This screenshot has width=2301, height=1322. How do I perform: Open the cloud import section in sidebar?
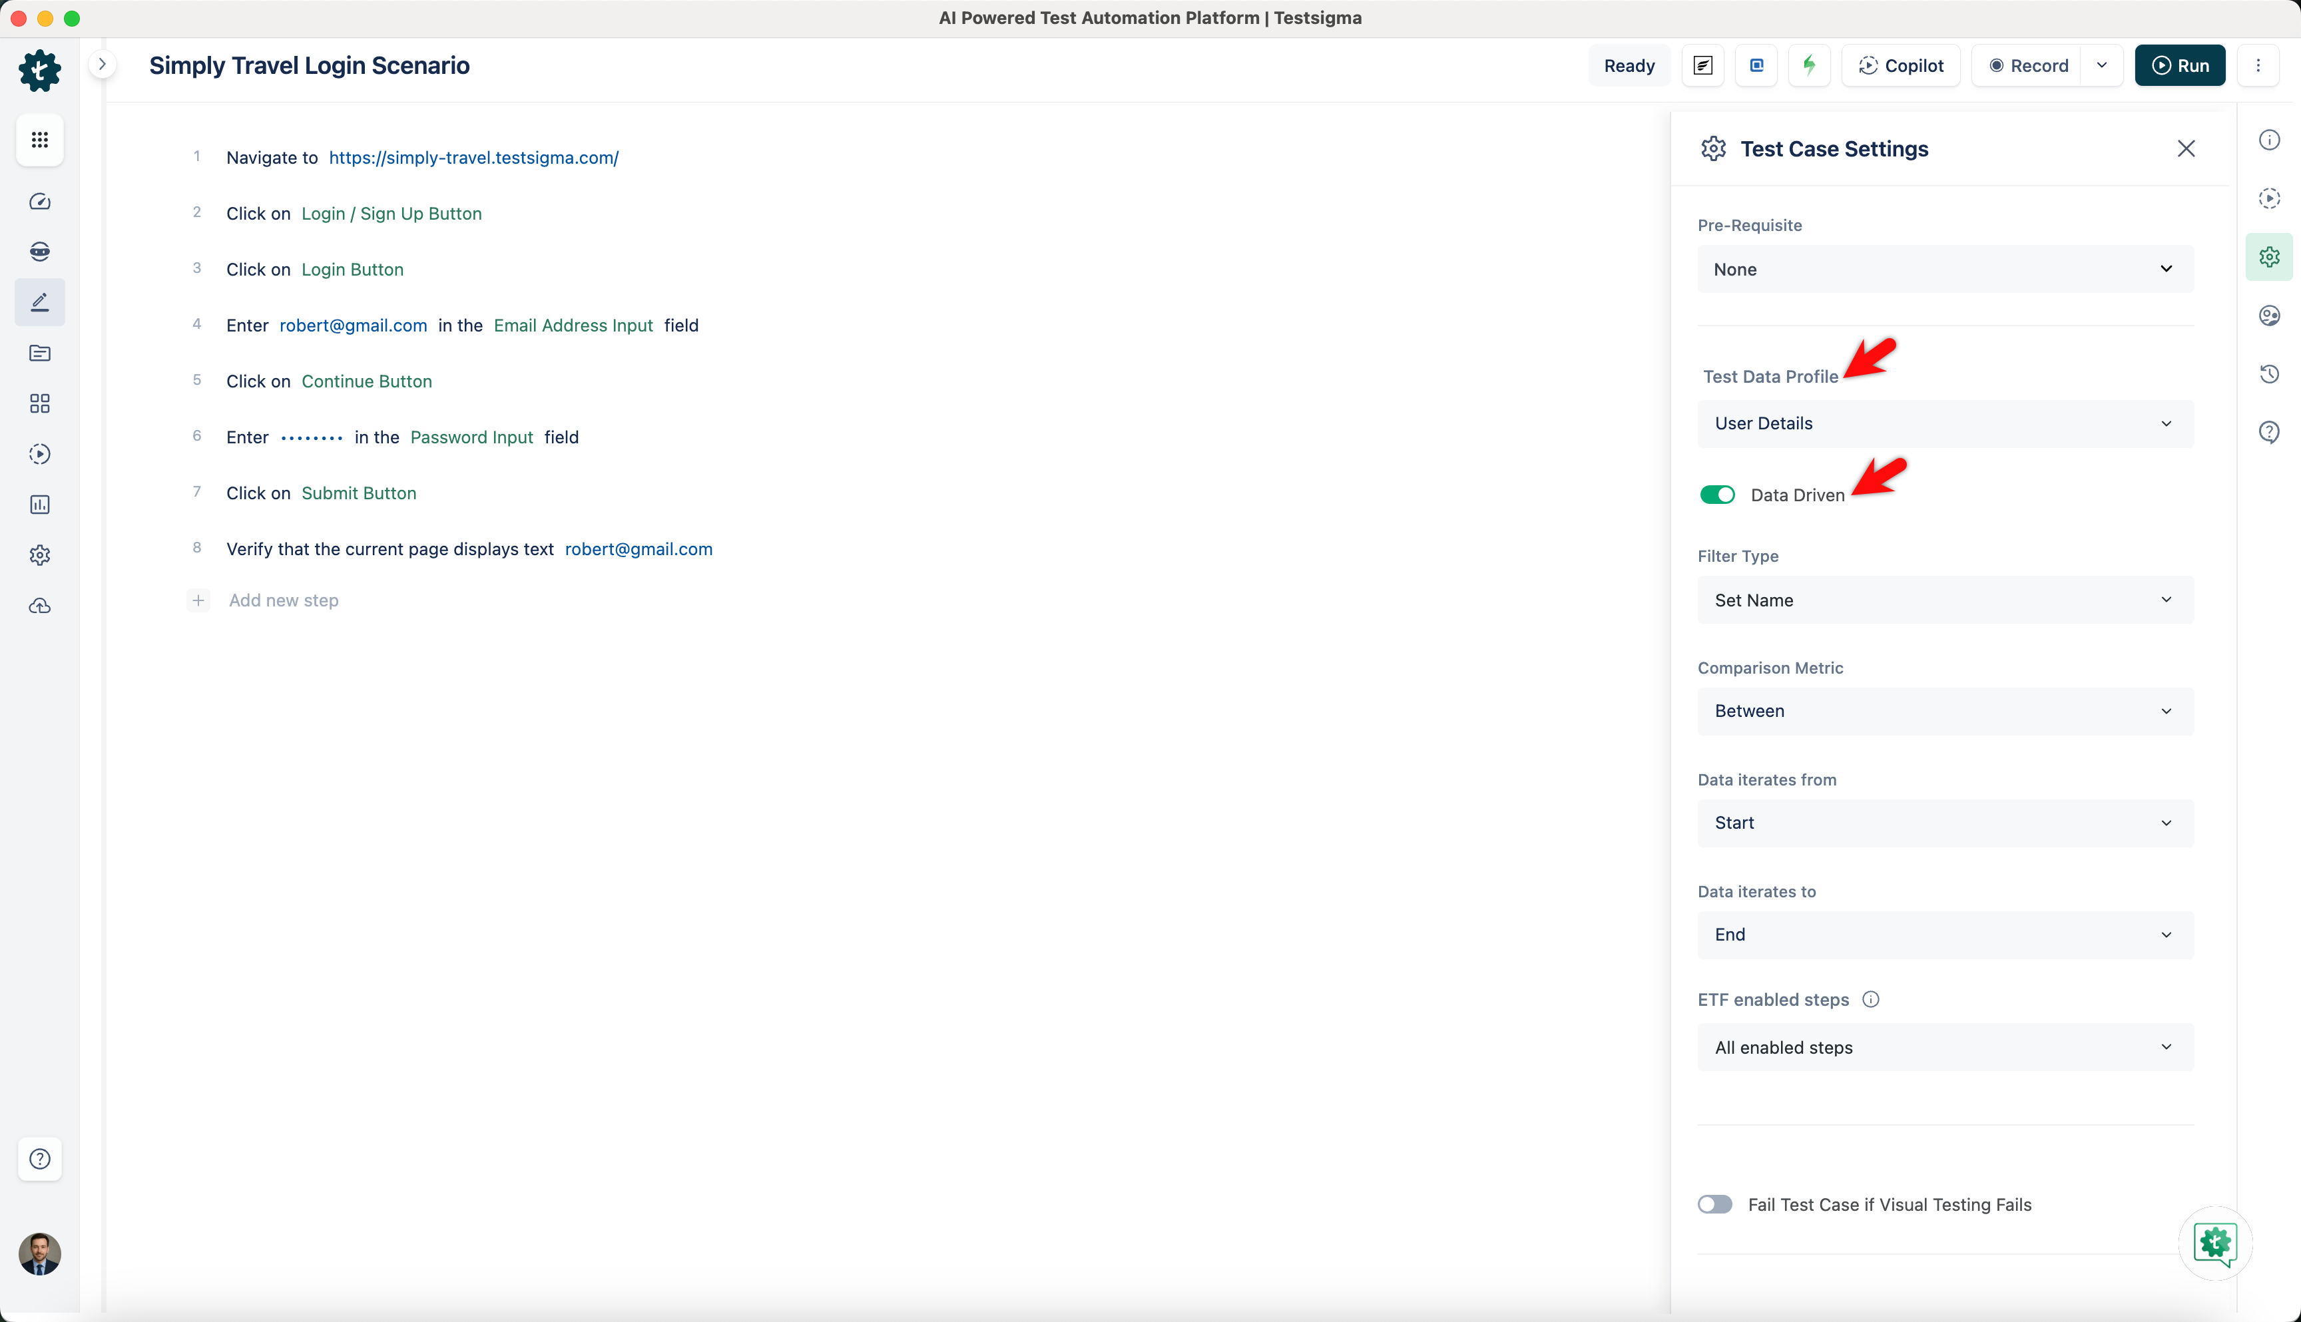pyautogui.click(x=40, y=606)
